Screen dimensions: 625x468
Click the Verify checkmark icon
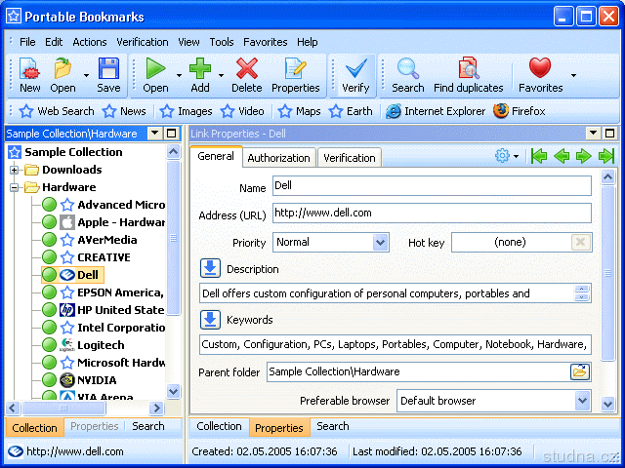[355, 75]
